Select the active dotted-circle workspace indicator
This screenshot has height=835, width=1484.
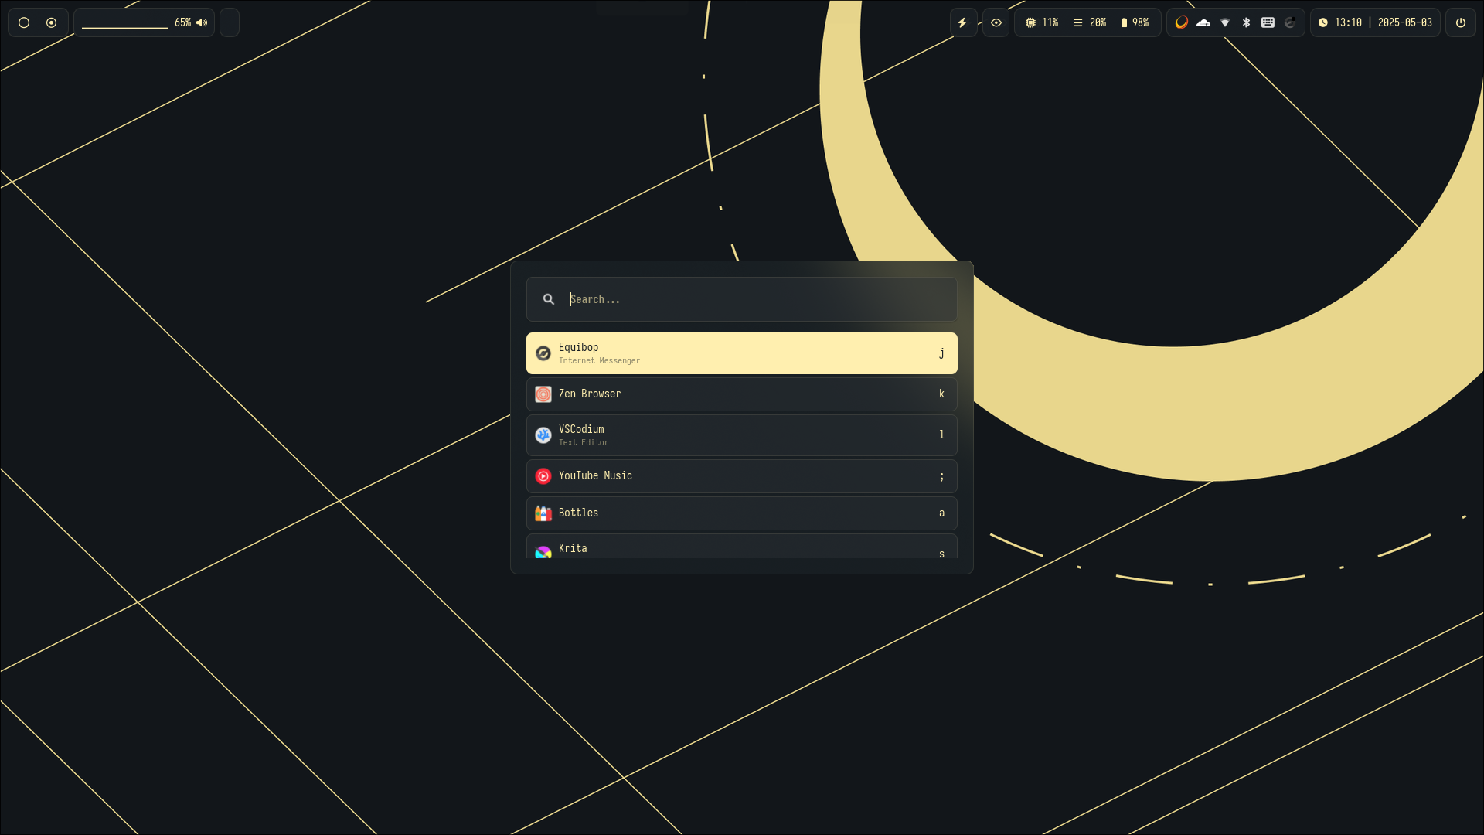click(52, 22)
